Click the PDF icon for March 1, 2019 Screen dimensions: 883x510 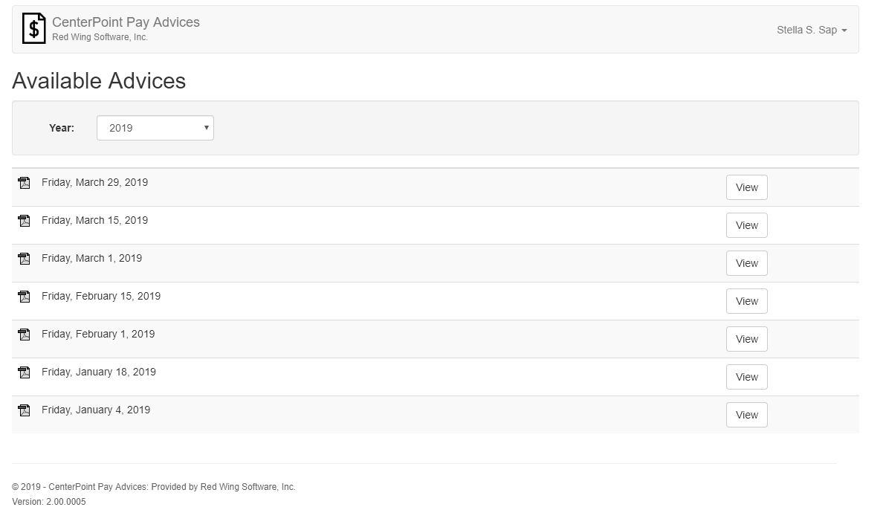[x=25, y=259]
